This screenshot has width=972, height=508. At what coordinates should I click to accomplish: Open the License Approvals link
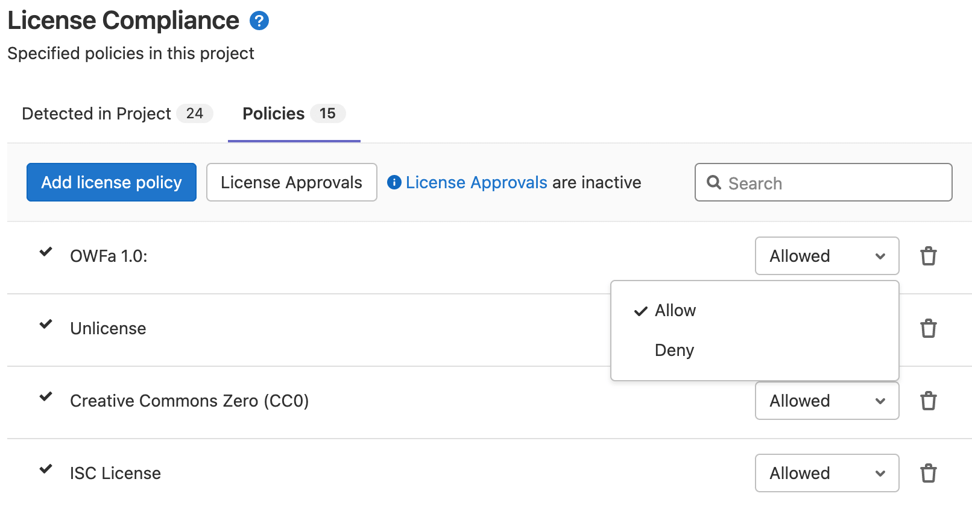click(x=476, y=182)
